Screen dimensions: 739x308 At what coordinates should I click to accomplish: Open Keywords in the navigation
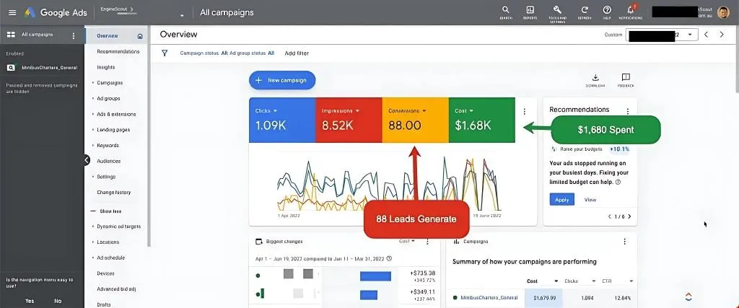[108, 146]
